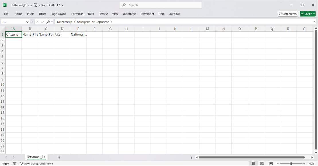Click inside the Search box
The image size is (318, 166).
point(160,5)
